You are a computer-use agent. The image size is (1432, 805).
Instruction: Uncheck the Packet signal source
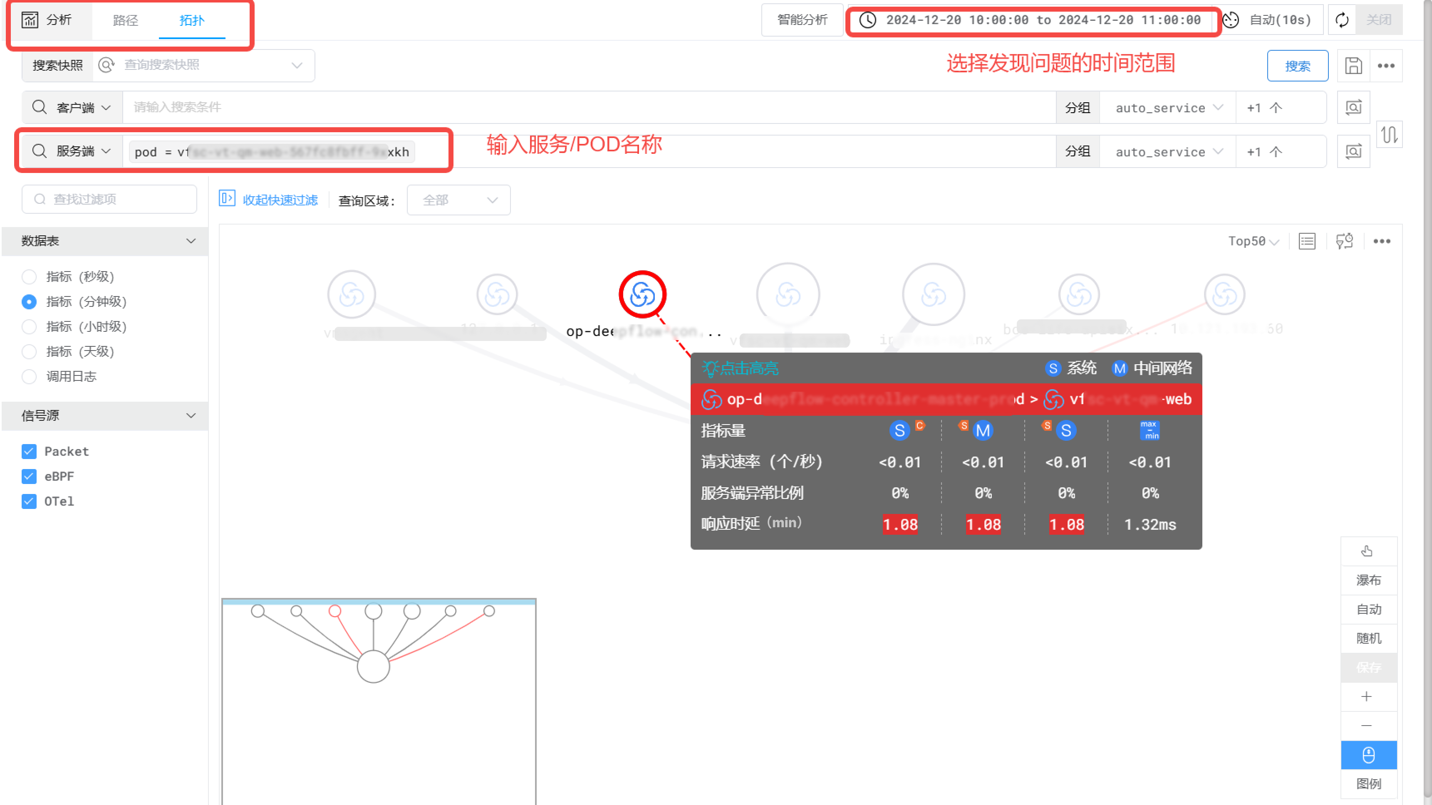[29, 452]
